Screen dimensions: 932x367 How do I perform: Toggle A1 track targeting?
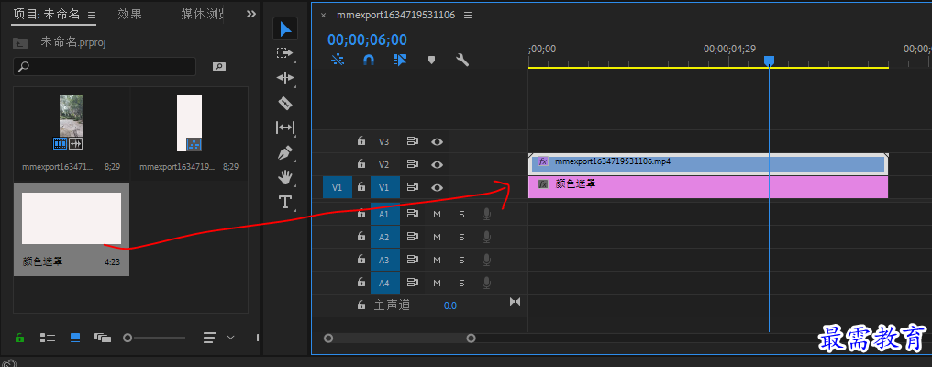tap(384, 214)
